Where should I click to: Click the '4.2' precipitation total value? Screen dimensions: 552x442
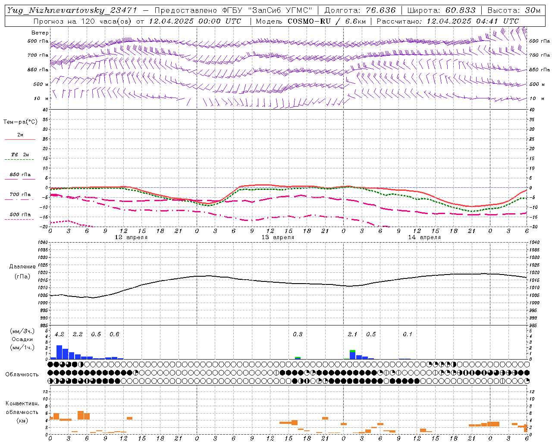tap(60, 334)
